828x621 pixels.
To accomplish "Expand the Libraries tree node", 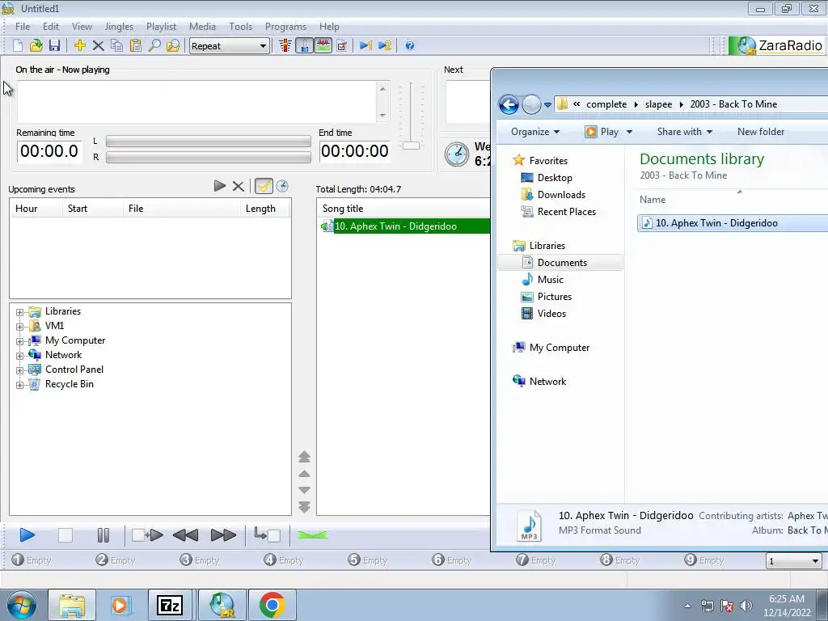I will 19,312.
